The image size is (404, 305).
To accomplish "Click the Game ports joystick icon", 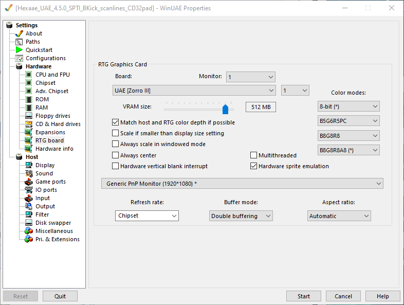I will [29, 182].
